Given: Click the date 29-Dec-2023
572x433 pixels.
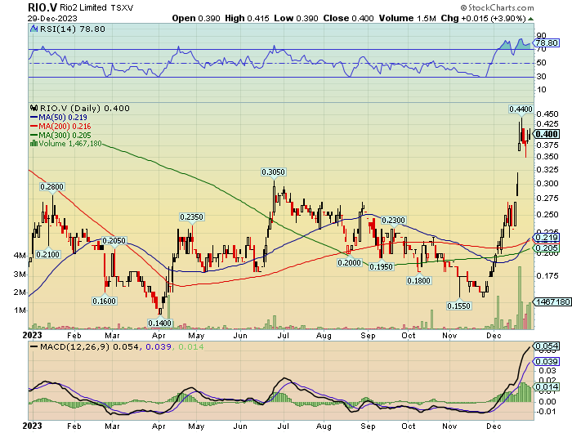Looking at the screenshot, I should [52, 18].
